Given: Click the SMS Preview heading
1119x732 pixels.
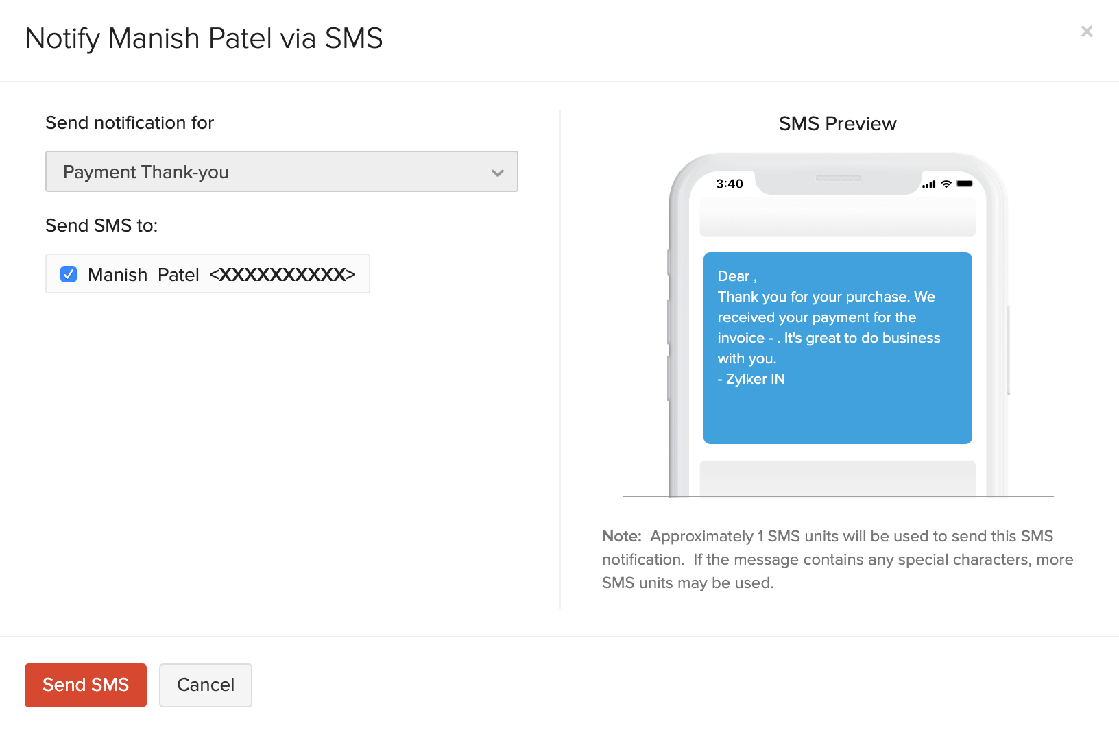Looking at the screenshot, I should tap(837, 124).
